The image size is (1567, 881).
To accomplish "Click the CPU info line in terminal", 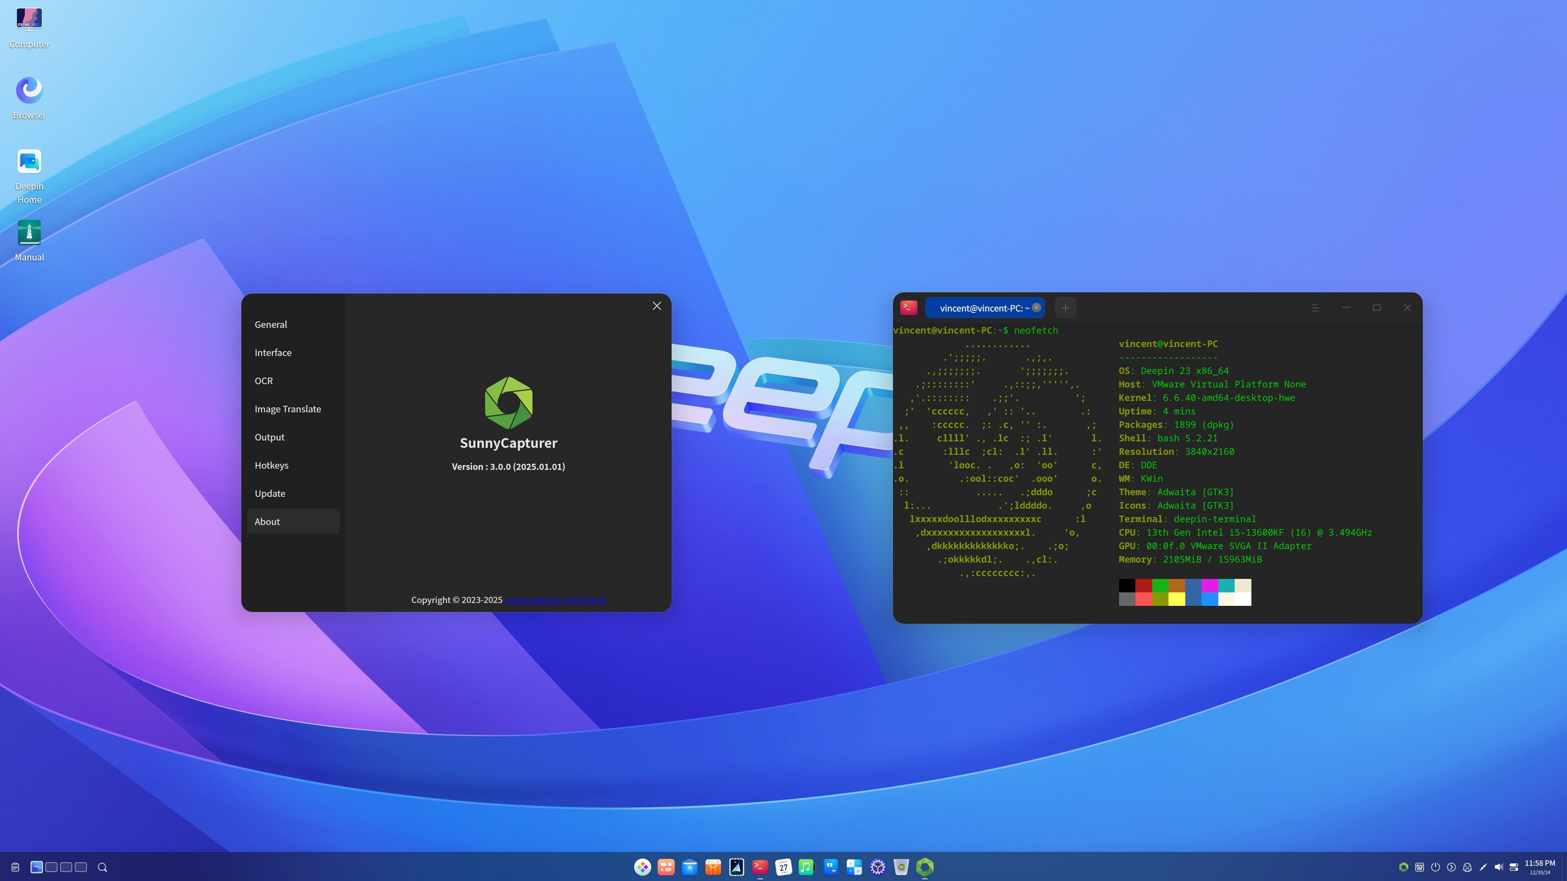I will (1245, 532).
